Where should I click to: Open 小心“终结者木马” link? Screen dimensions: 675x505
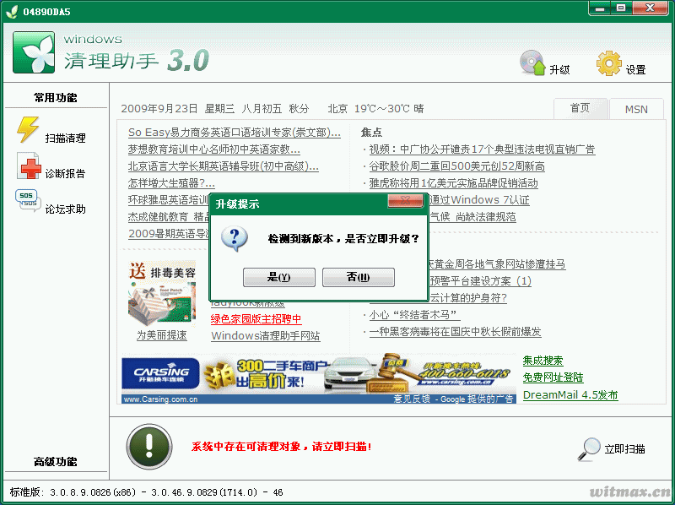414,315
